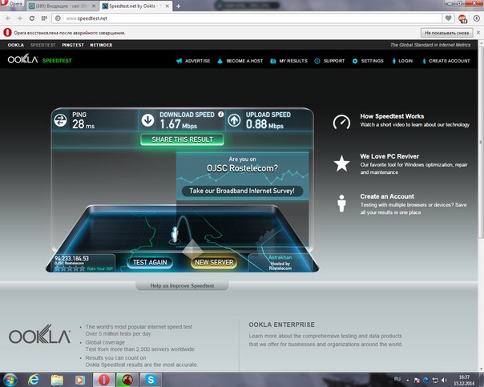Click the Share This Result button
Image resolution: width=484 pixels, height=387 pixels.
182,139
